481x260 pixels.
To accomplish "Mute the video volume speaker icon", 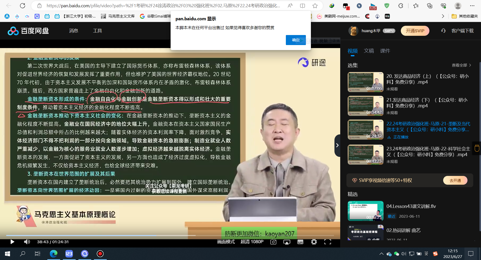I will tap(27, 242).
